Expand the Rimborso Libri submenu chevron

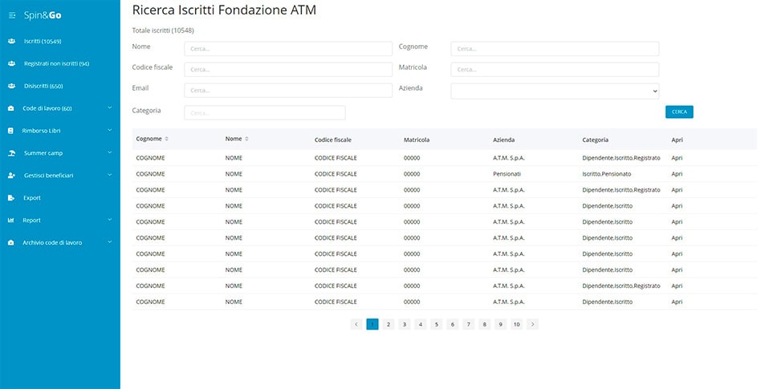(110, 130)
